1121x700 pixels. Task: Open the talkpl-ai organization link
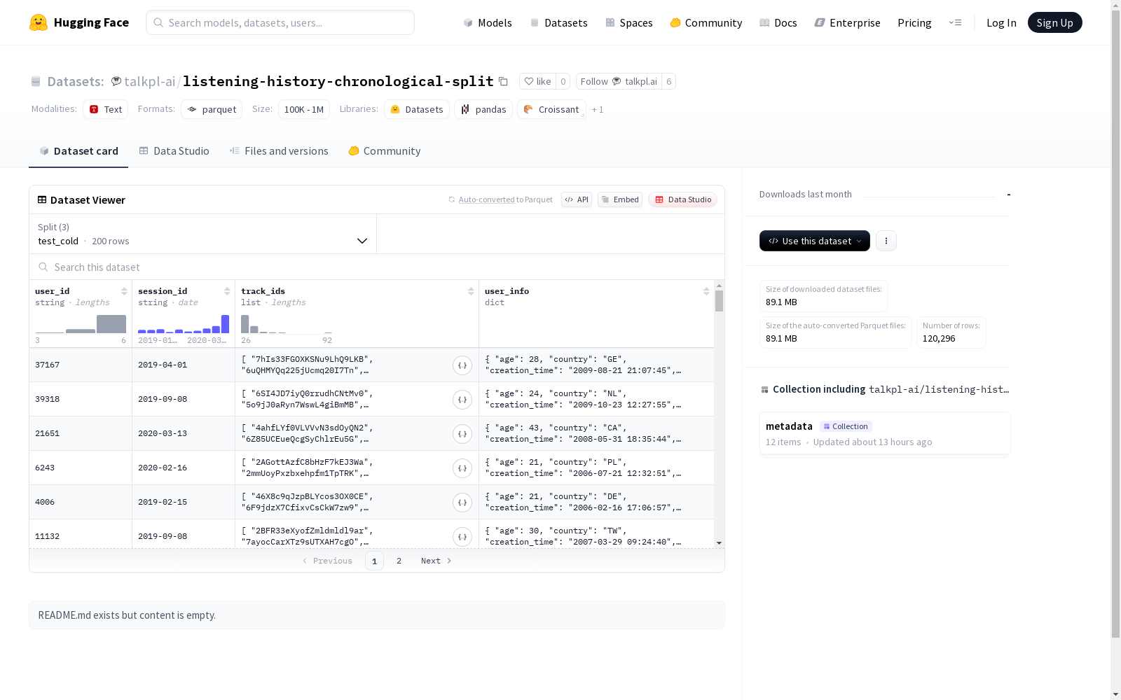[x=149, y=81]
